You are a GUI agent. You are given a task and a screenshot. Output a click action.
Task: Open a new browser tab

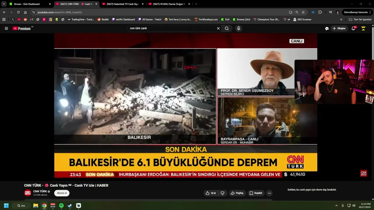196,4
